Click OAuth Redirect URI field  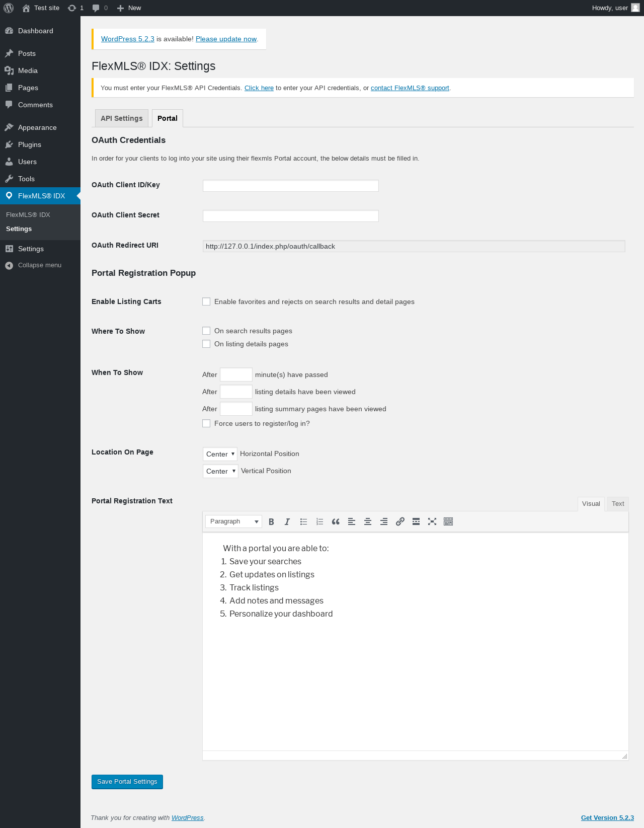tap(414, 246)
